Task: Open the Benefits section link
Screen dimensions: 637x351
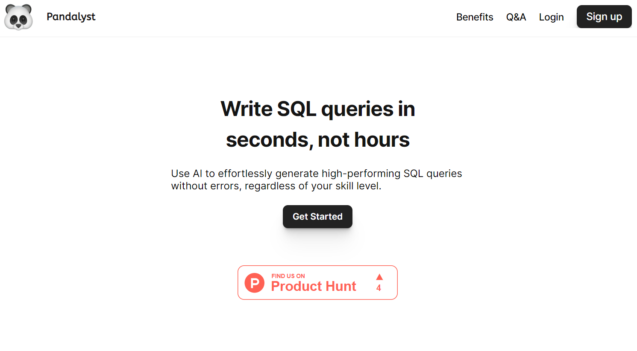Action: [474, 17]
